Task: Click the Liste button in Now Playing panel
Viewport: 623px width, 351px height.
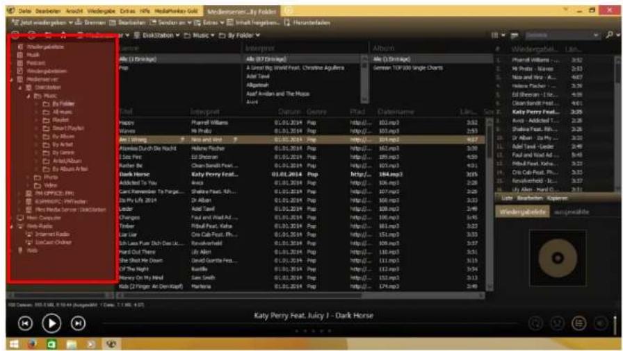Action: pos(507,198)
